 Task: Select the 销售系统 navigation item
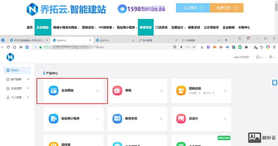194,27
